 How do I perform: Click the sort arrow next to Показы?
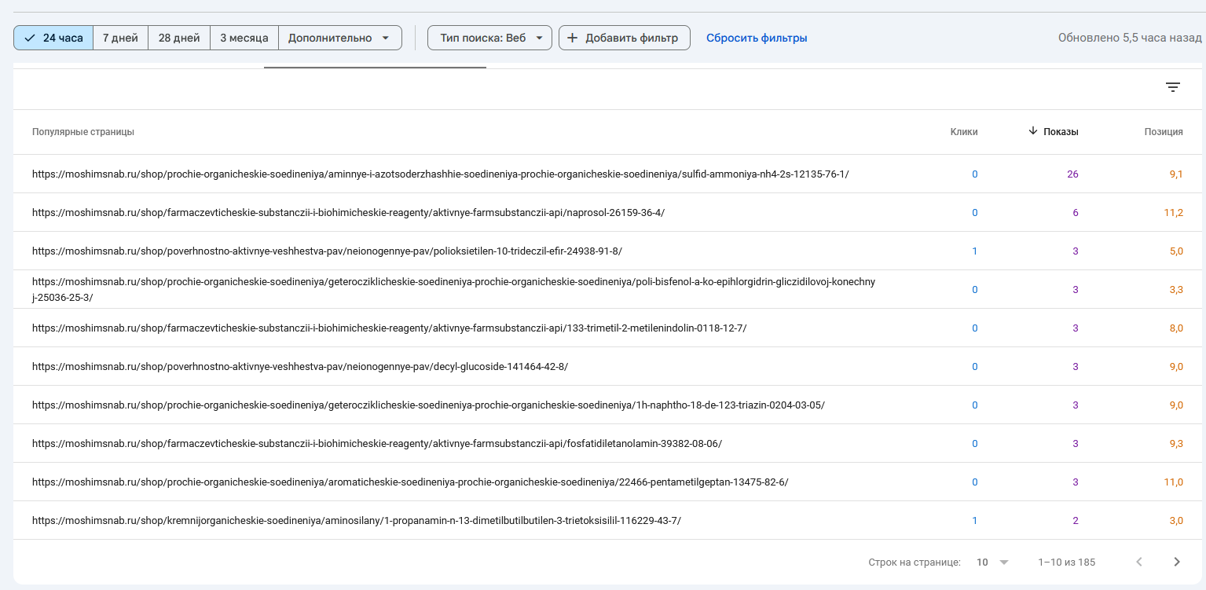coord(1032,131)
